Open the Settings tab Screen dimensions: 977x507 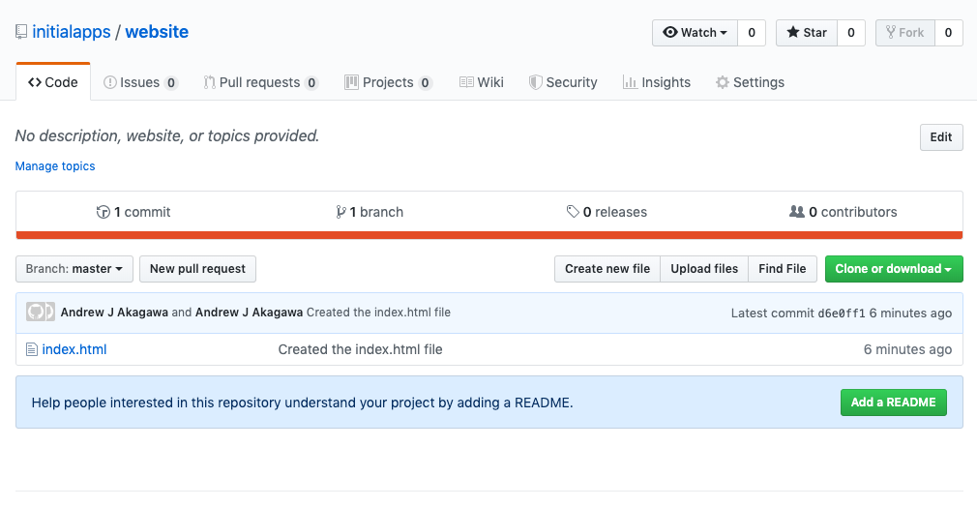pos(751,82)
